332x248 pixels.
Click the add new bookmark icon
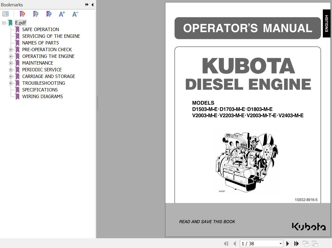36,14
